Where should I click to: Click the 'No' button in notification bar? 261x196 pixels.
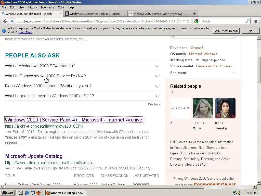pos(251,31)
